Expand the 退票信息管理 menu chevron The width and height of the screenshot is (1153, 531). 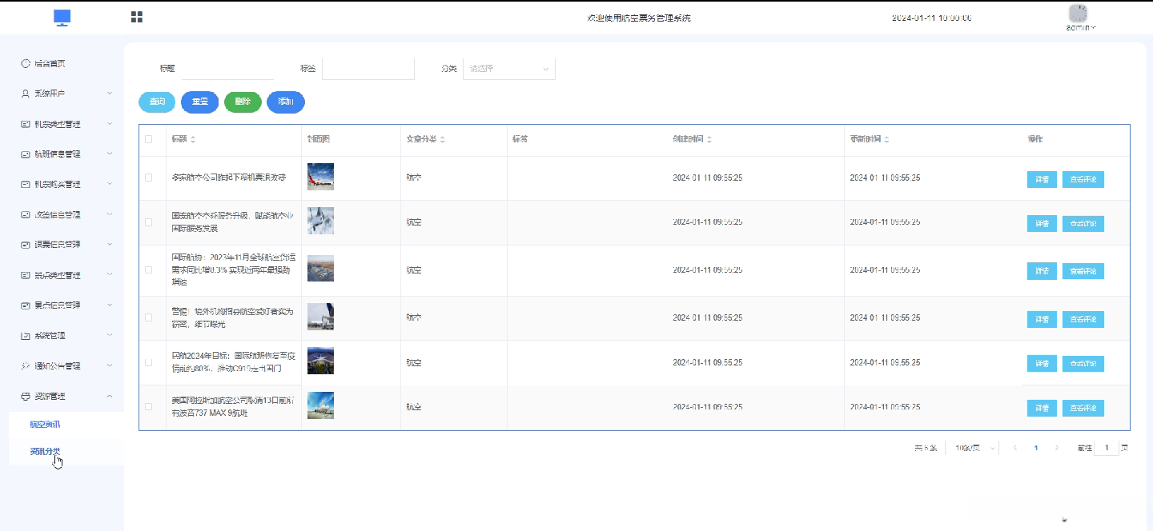pyautogui.click(x=110, y=244)
